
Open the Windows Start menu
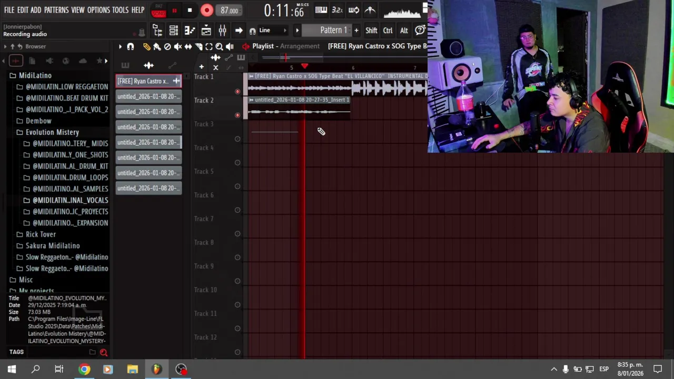point(12,370)
